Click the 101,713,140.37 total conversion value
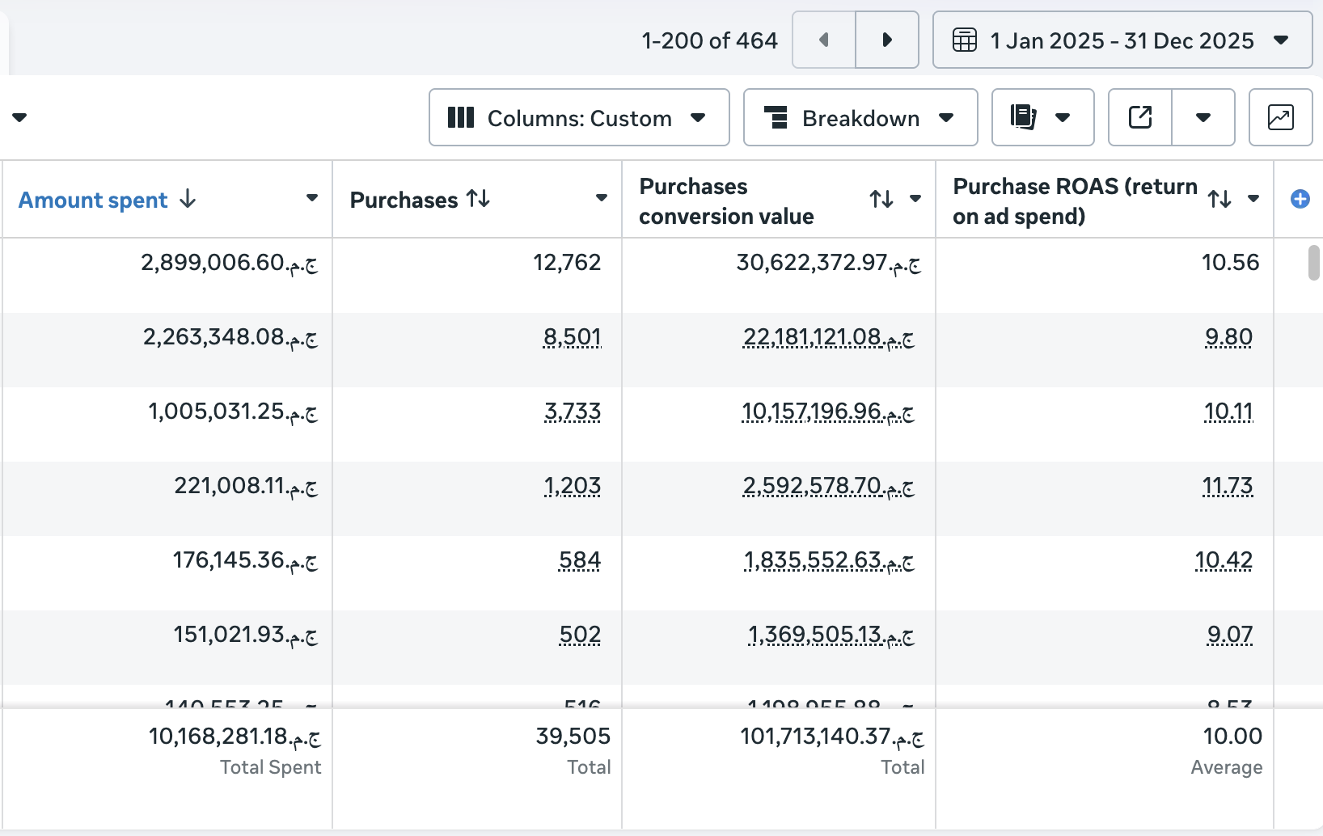 pyautogui.click(x=832, y=737)
